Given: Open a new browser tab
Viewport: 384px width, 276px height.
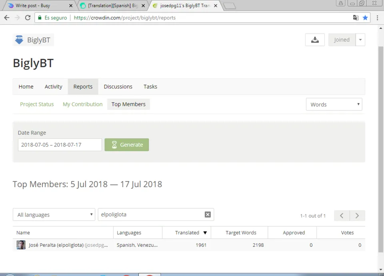Looking at the screenshot, I should point(230,6).
